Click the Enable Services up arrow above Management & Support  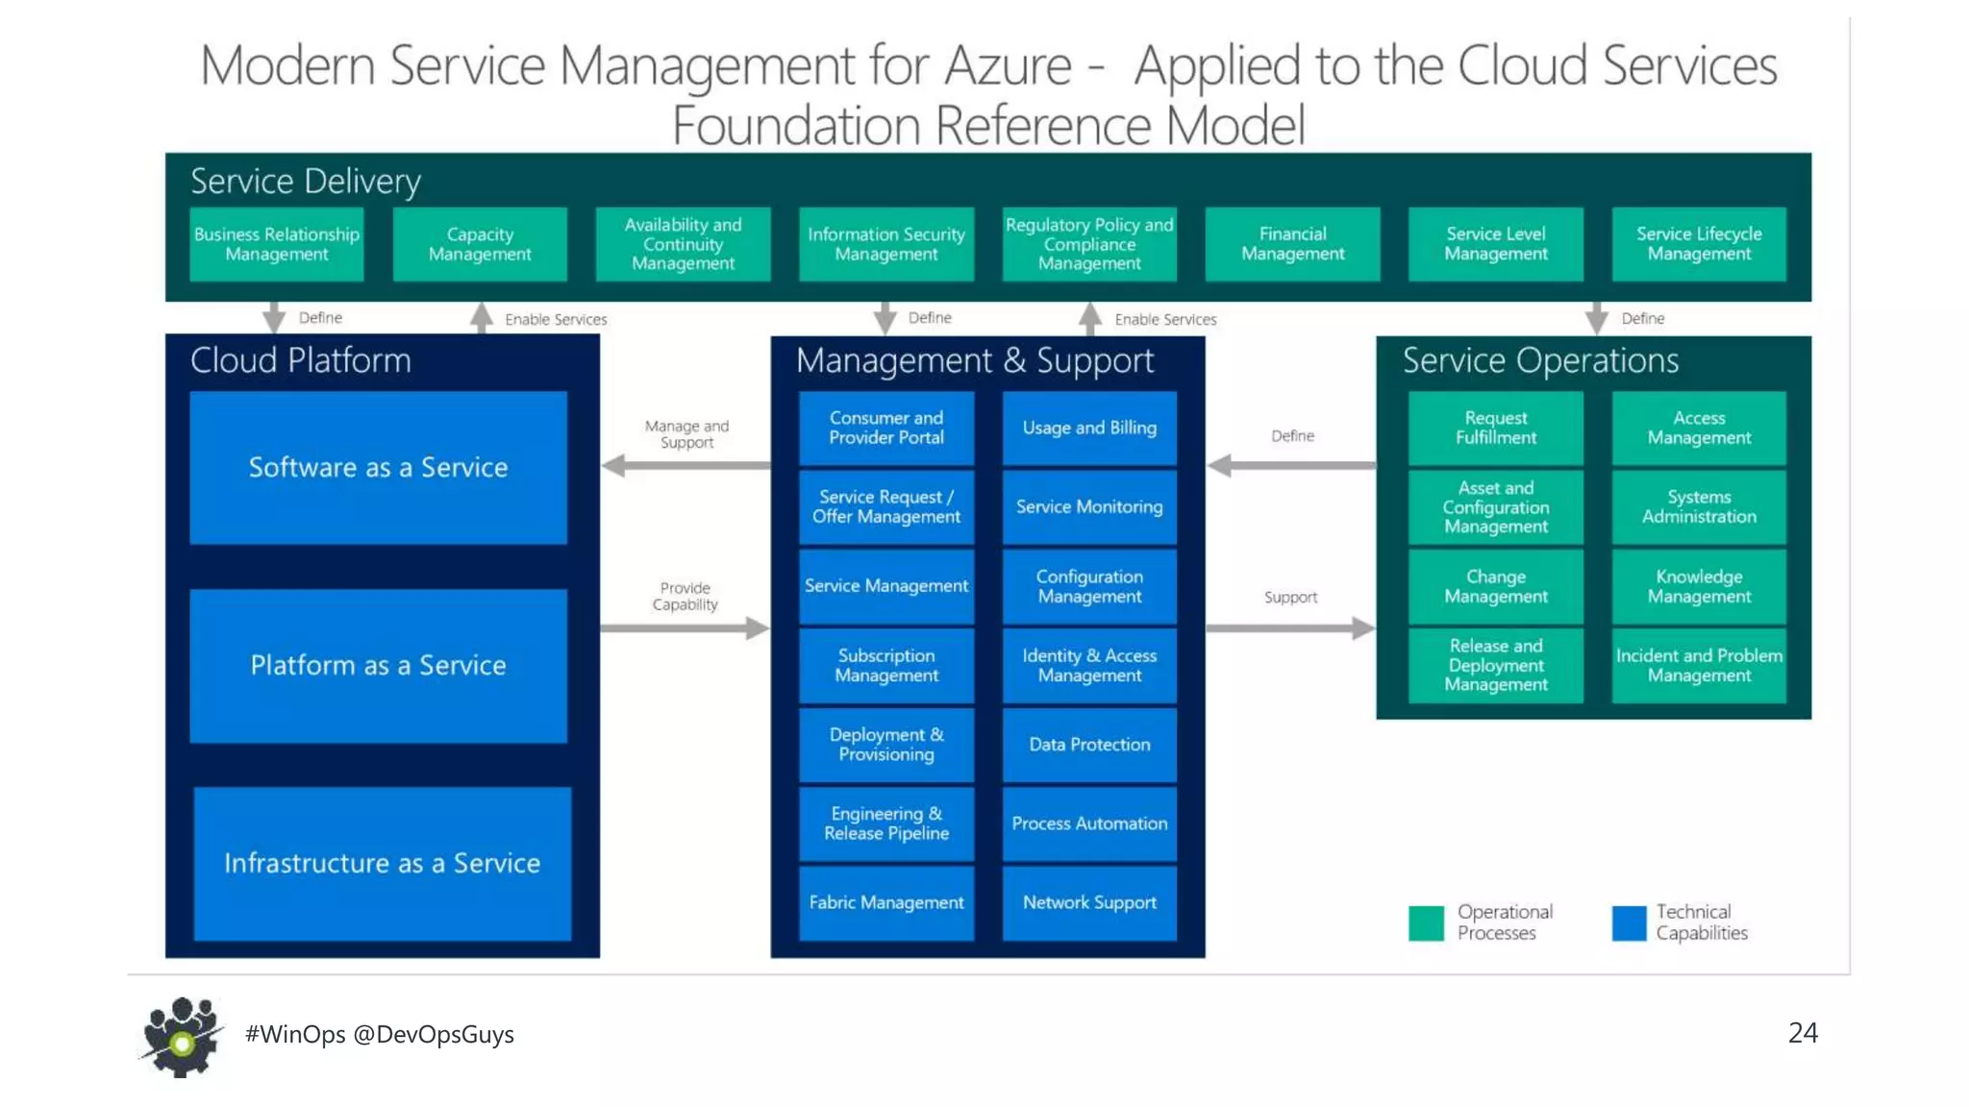point(1089,318)
